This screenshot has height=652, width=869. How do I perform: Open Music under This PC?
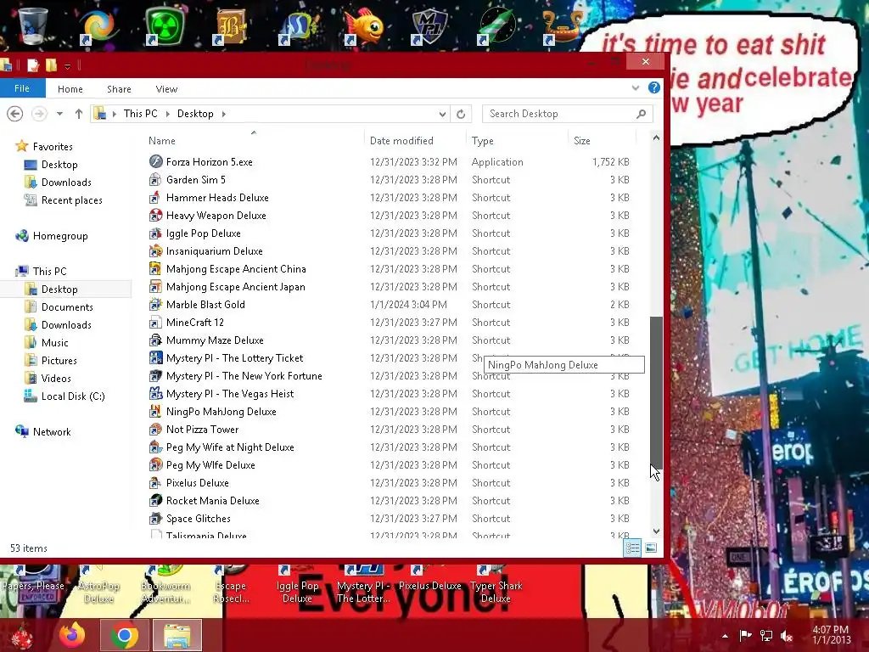(x=55, y=343)
